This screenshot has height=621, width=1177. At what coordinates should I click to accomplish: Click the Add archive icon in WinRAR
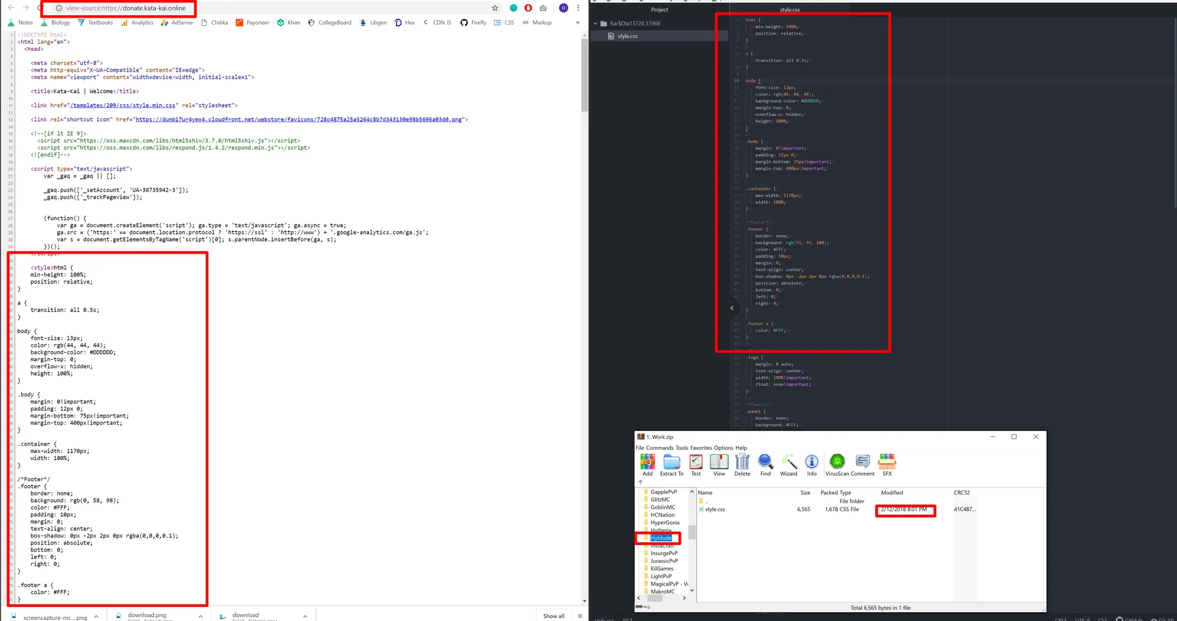pyautogui.click(x=647, y=463)
